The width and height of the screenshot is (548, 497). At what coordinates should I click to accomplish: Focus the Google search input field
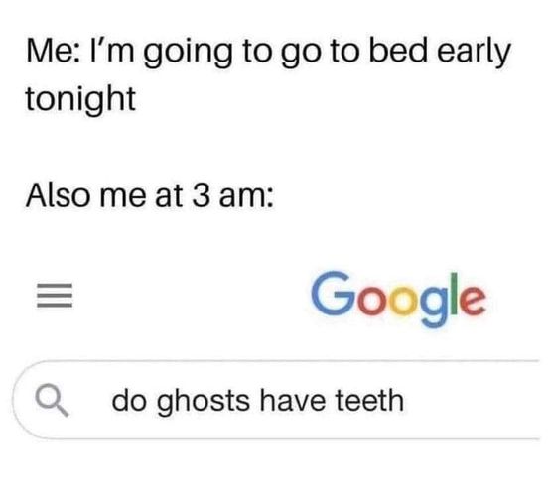click(x=276, y=400)
